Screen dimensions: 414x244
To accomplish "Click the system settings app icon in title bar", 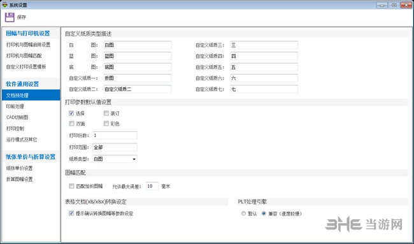I will [4, 4].
